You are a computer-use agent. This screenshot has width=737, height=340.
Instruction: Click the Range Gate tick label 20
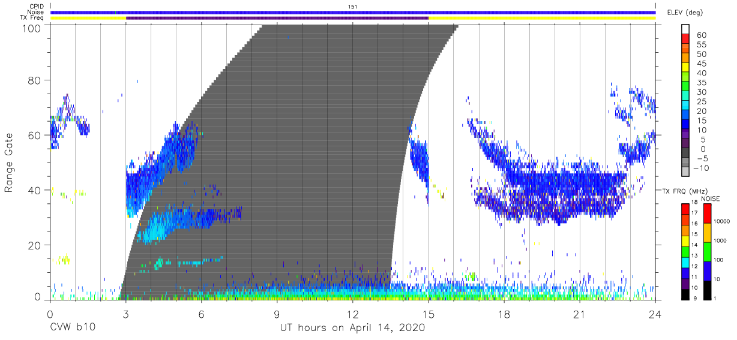[35, 245]
